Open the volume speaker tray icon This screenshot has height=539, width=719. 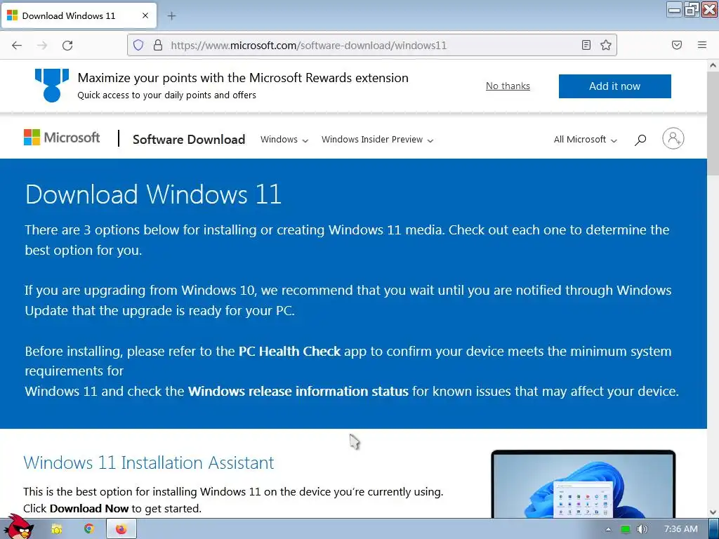pos(642,529)
